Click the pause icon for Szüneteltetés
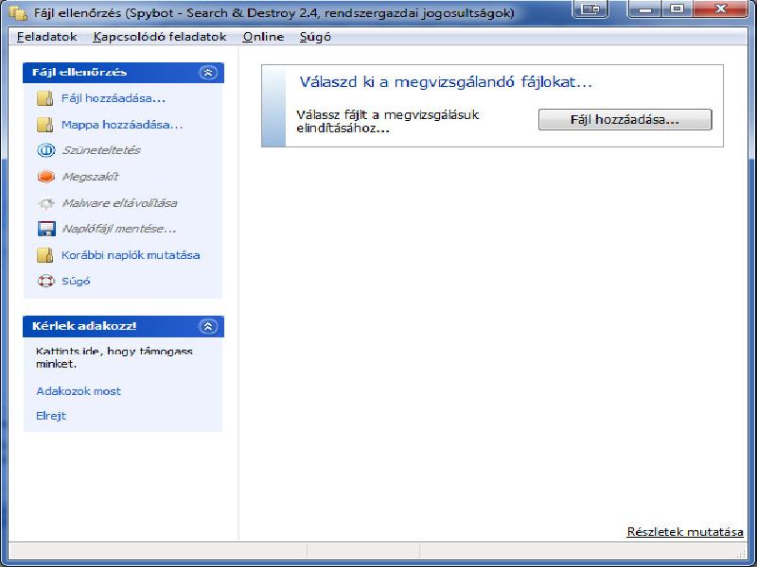The height and width of the screenshot is (567, 757). tap(45, 150)
